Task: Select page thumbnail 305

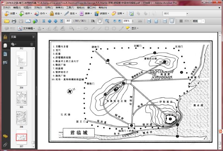Action: point(21,98)
